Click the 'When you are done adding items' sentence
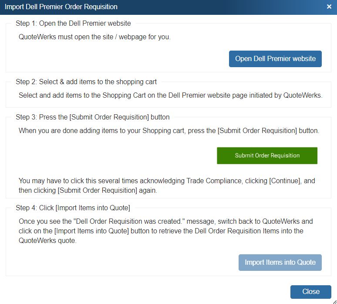Screen dimensions: 337x304 tap(169, 130)
